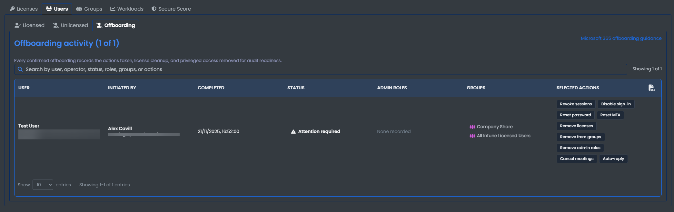Click the Revoke sessions action badge

click(576, 104)
